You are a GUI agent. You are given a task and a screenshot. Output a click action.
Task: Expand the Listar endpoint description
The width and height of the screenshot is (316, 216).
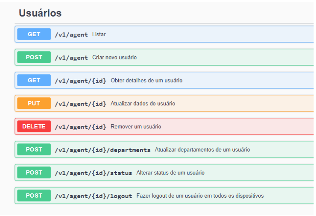(x=99, y=35)
